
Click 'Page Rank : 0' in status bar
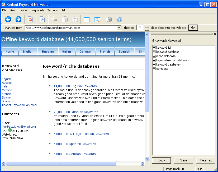tap(175, 169)
